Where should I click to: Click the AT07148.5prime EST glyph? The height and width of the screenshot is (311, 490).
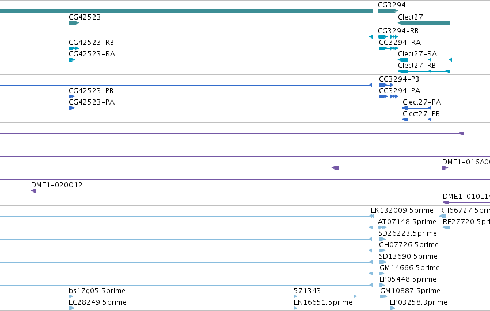click(x=382, y=228)
